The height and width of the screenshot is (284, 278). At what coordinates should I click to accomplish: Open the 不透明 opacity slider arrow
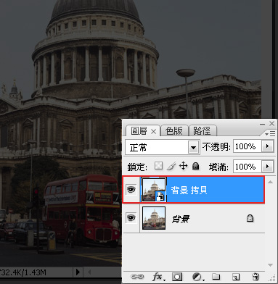coord(267,146)
